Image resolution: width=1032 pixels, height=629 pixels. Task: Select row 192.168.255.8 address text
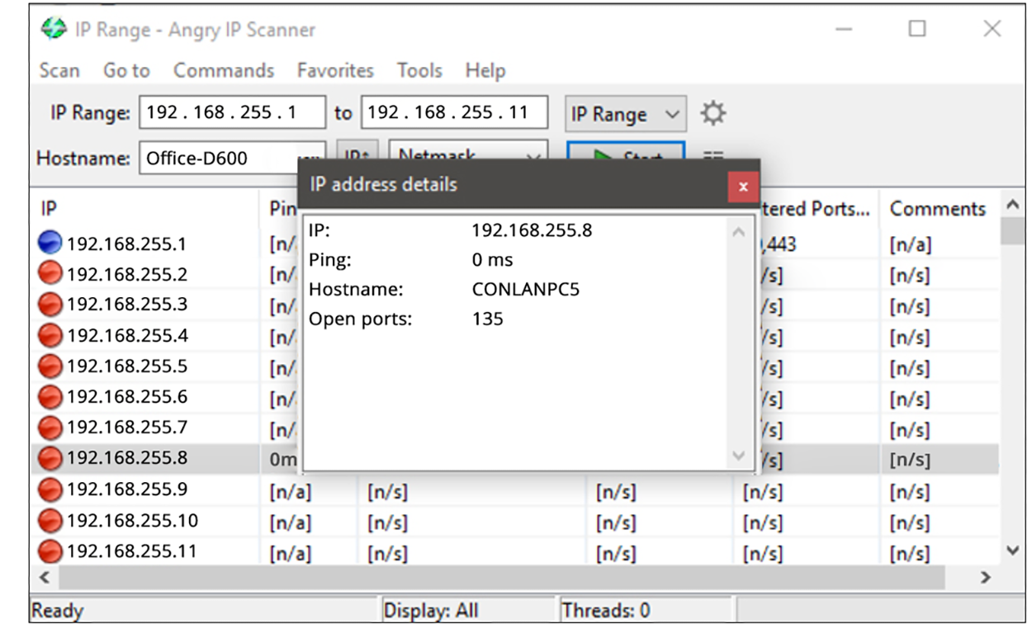(127, 458)
